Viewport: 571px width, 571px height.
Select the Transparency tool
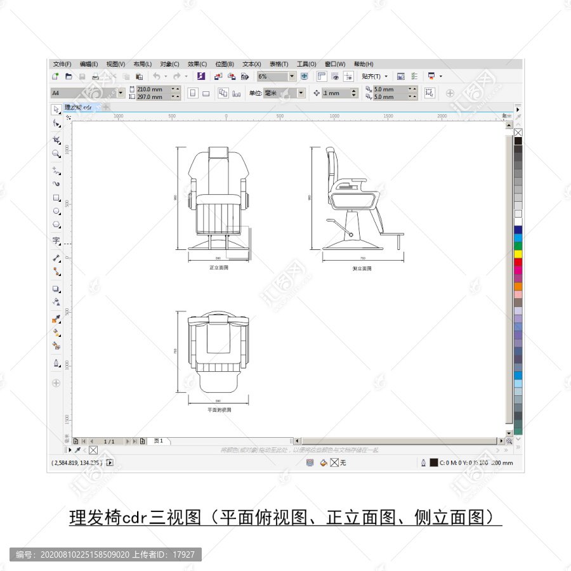click(x=56, y=302)
